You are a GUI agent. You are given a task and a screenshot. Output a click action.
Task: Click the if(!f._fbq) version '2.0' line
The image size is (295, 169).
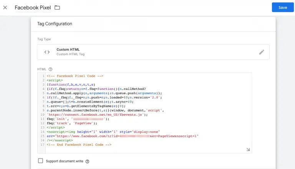tap(104, 98)
